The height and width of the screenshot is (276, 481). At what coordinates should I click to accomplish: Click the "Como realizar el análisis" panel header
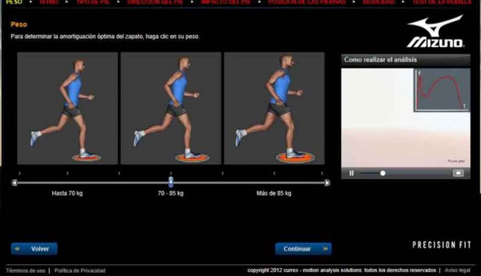click(406, 60)
